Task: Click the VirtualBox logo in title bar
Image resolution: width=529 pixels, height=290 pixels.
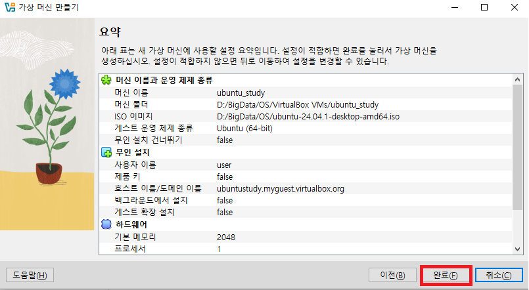Action: point(9,7)
